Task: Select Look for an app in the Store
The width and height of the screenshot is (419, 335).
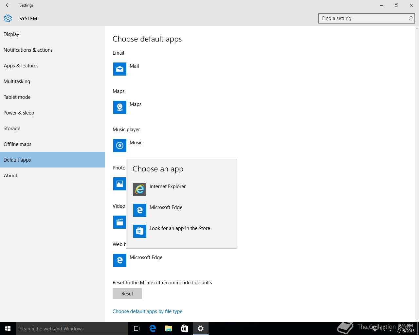Action: 180,228
